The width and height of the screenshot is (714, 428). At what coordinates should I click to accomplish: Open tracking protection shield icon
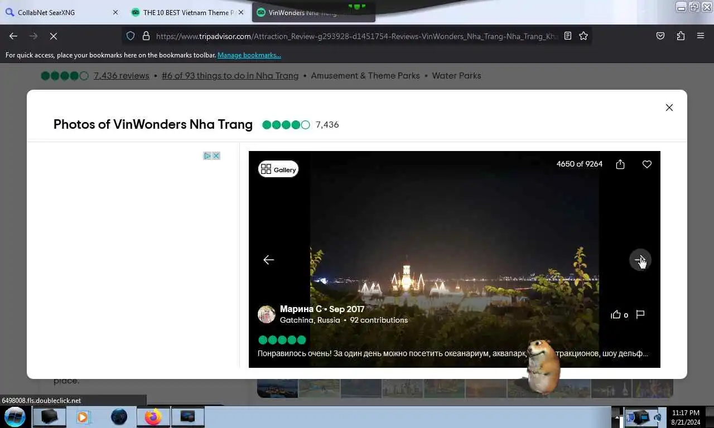[x=131, y=36]
